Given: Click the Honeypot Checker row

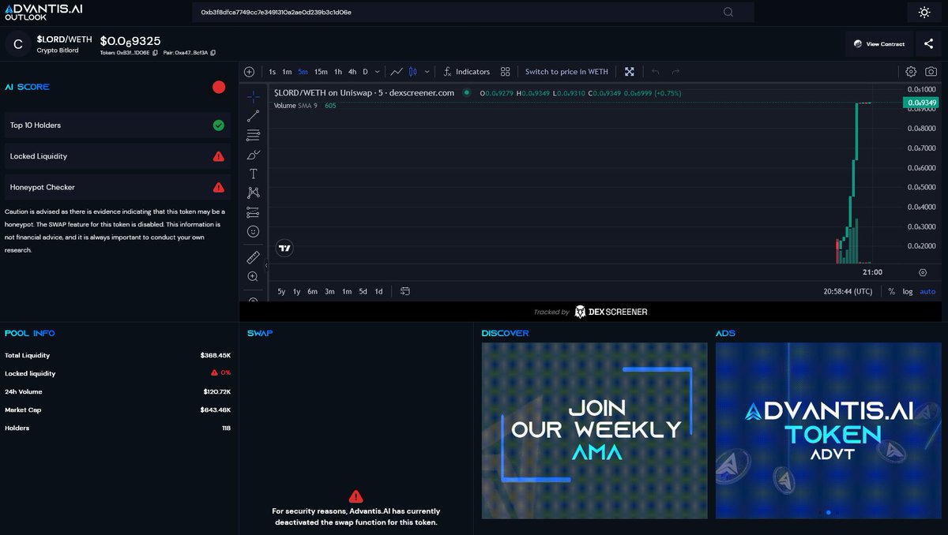Looking at the screenshot, I should click(118, 187).
